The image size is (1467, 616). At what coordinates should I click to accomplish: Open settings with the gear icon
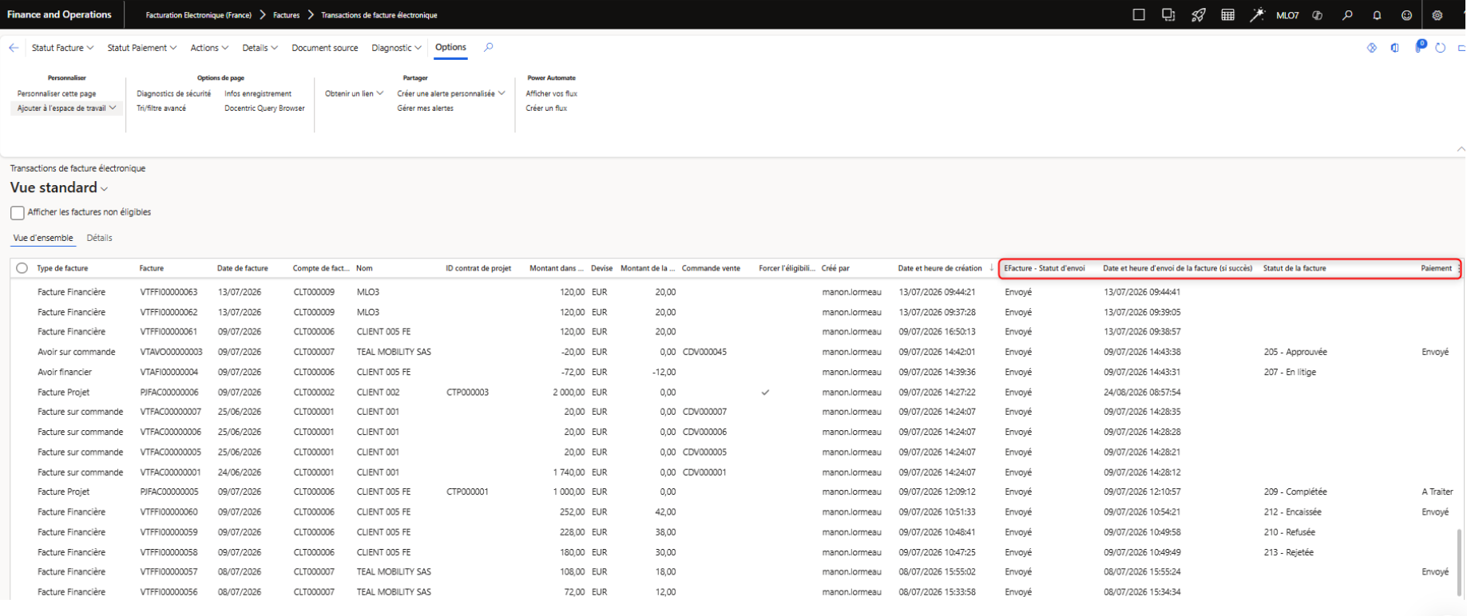pos(1437,15)
